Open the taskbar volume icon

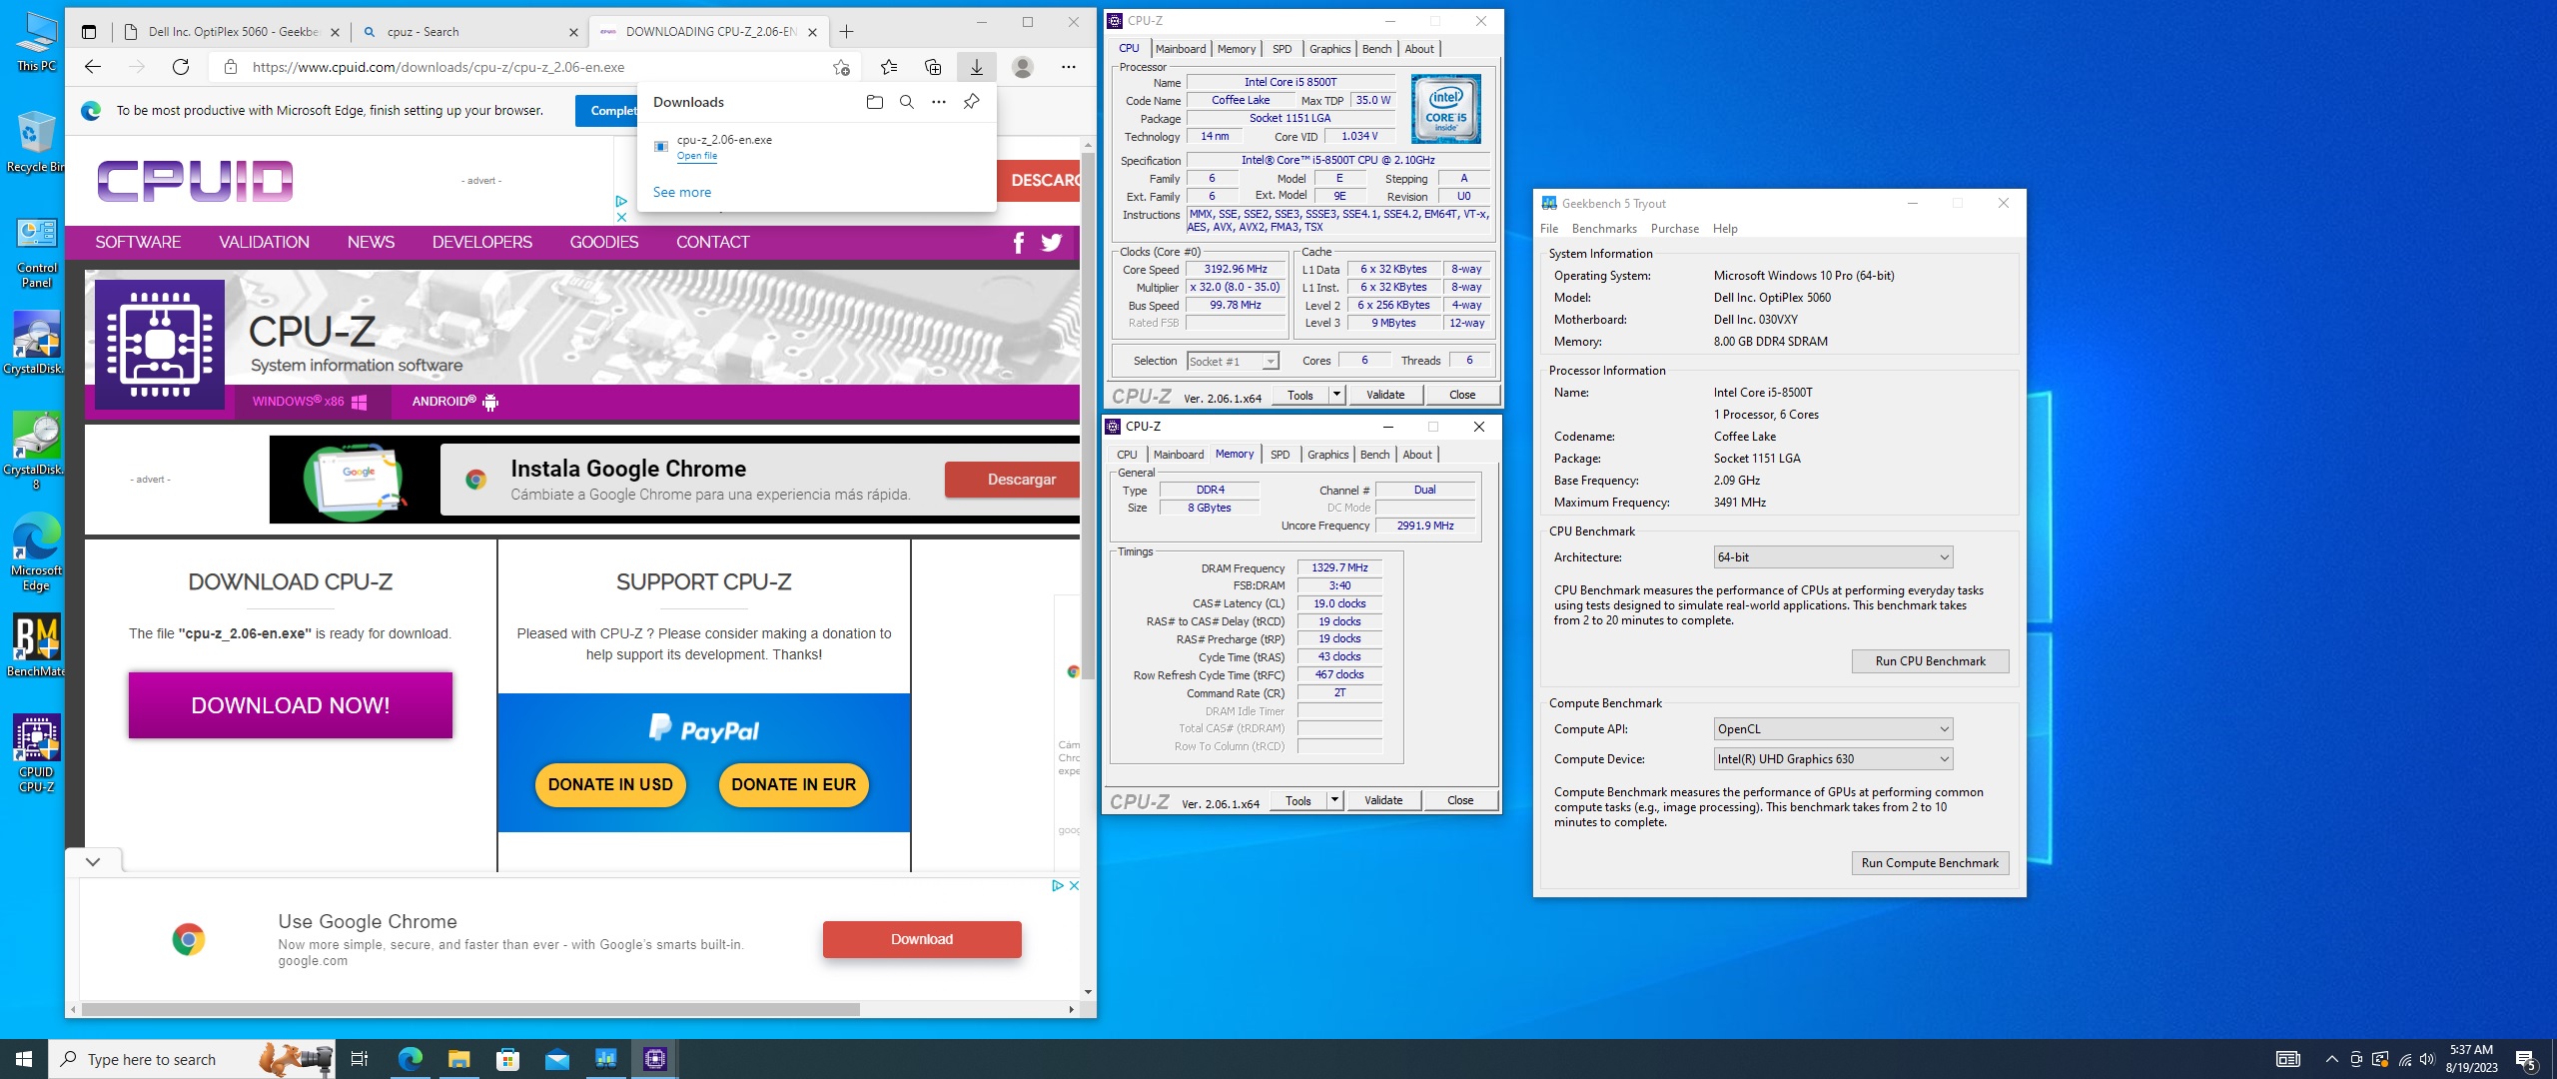point(2428,1060)
